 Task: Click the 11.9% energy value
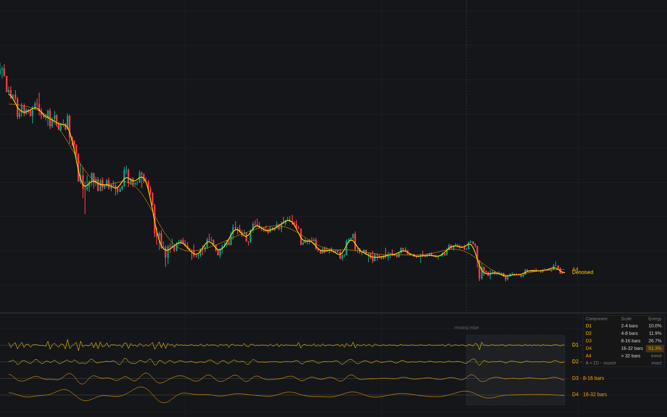655,333
